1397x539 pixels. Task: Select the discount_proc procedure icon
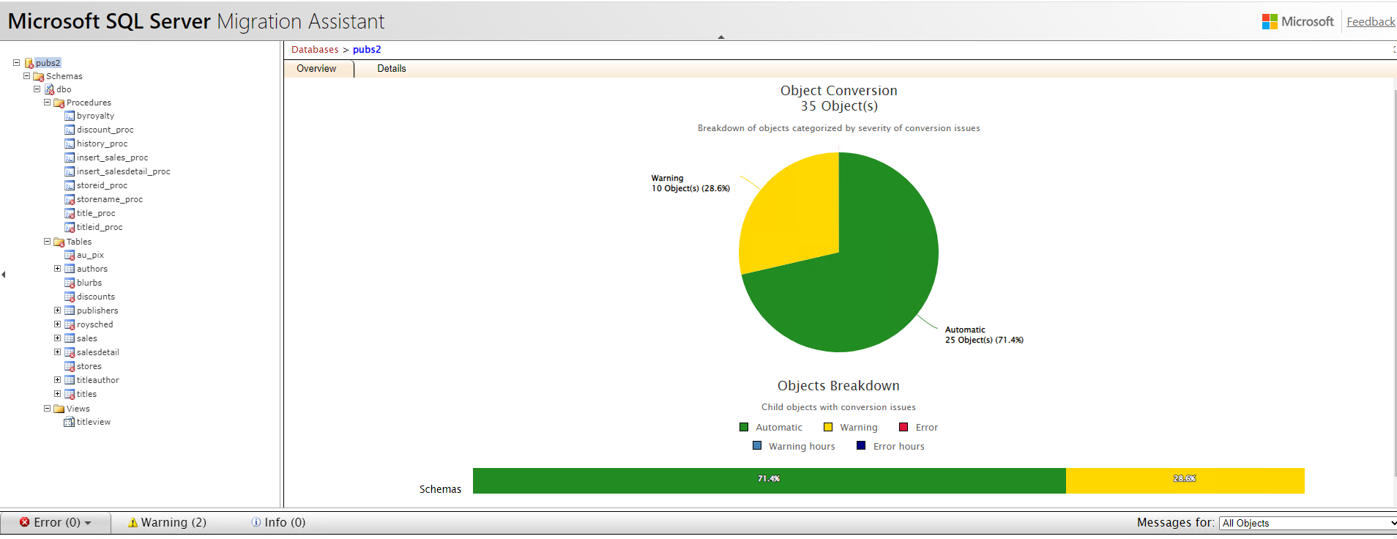click(70, 130)
